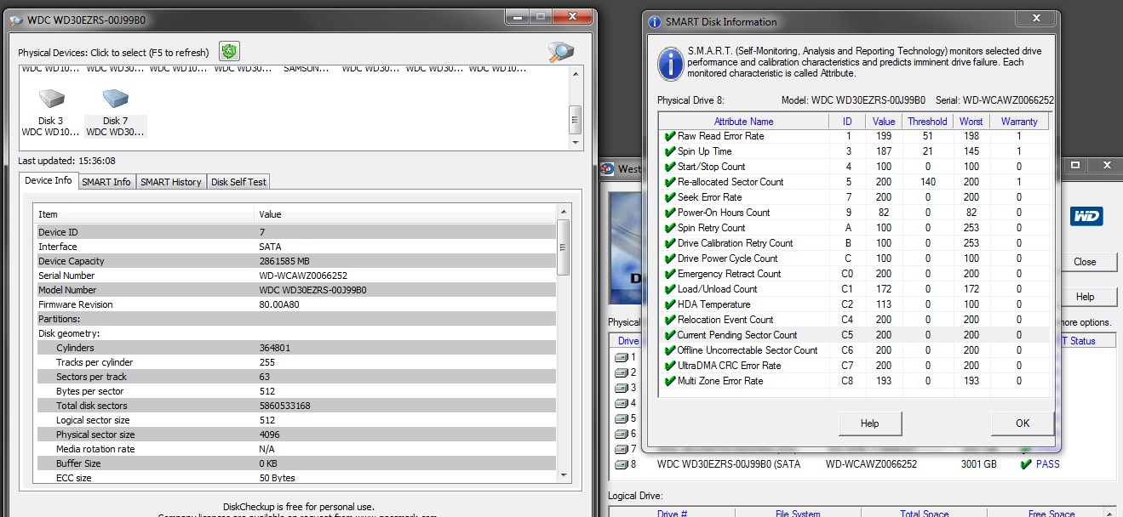Click the SMART Disk Information title bar icon
Image resolution: width=1123 pixels, height=517 pixels.
(x=655, y=22)
